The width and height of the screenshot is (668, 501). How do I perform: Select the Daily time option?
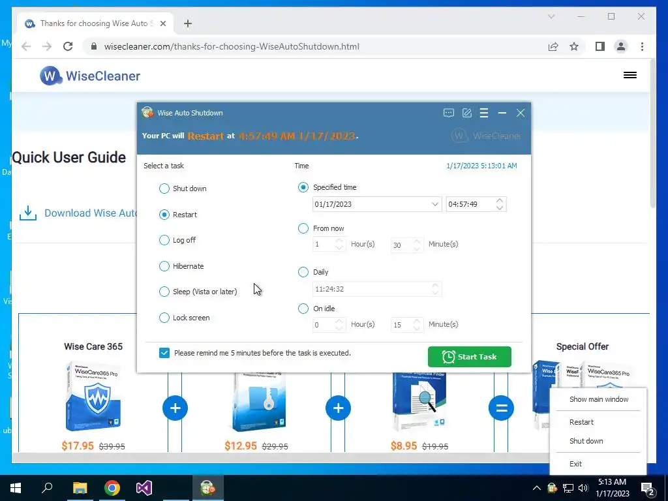point(313,272)
